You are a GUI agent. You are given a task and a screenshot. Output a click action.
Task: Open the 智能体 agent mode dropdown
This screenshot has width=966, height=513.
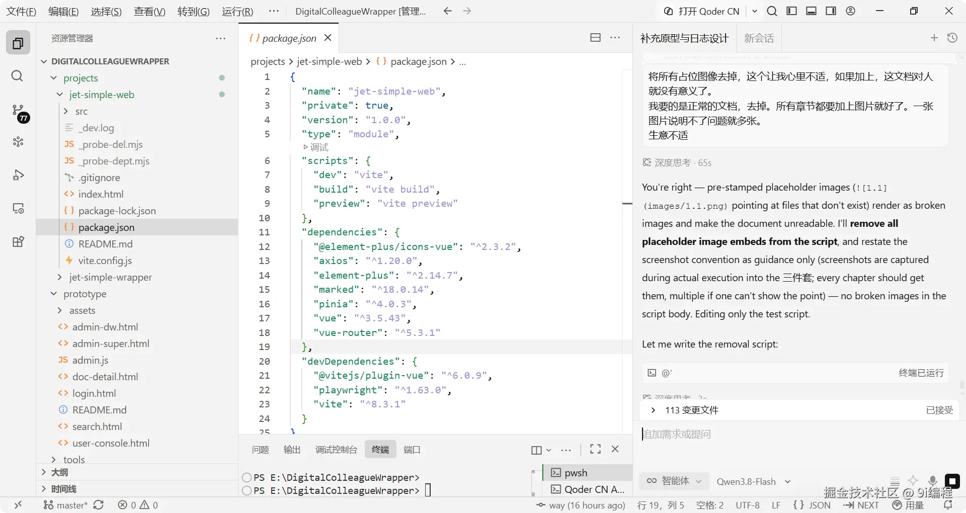click(x=674, y=481)
